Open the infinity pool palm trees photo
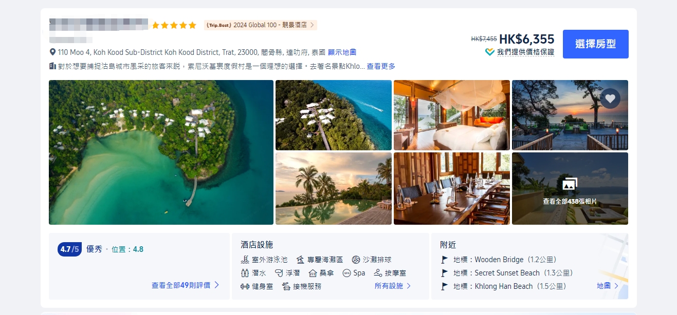The height and width of the screenshot is (315, 677). pos(334,188)
